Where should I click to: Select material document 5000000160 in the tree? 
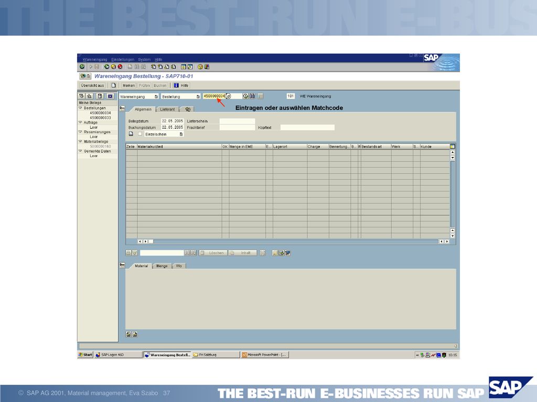100,146
